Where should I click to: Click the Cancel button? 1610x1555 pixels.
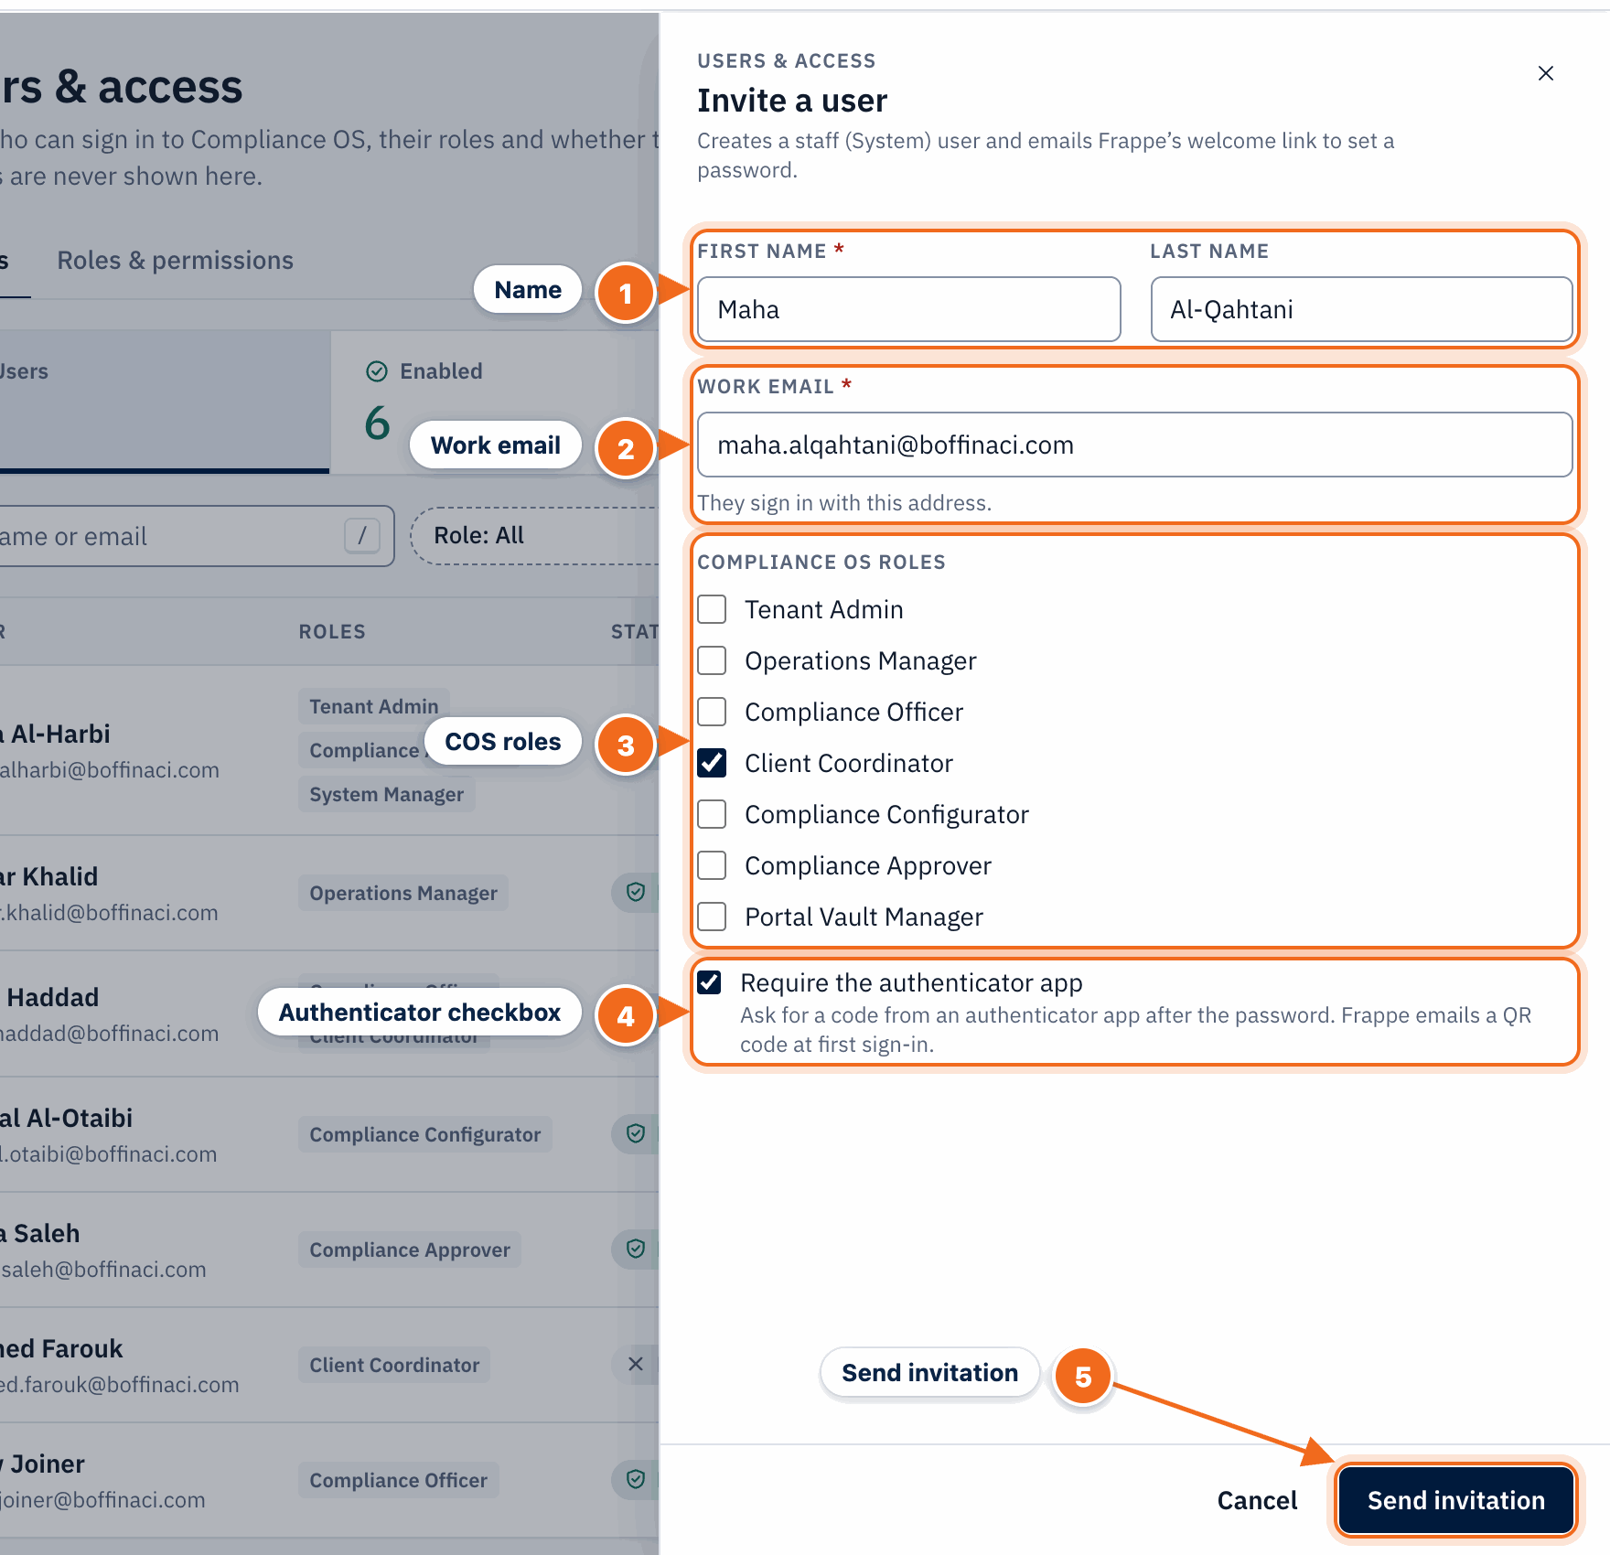coord(1257,1500)
